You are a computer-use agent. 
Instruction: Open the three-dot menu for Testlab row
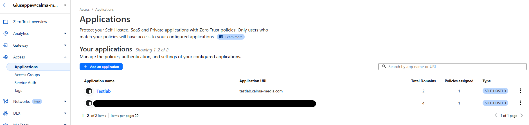coord(520,91)
